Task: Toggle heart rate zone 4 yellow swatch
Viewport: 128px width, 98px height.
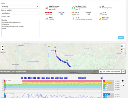Action: 104,83
